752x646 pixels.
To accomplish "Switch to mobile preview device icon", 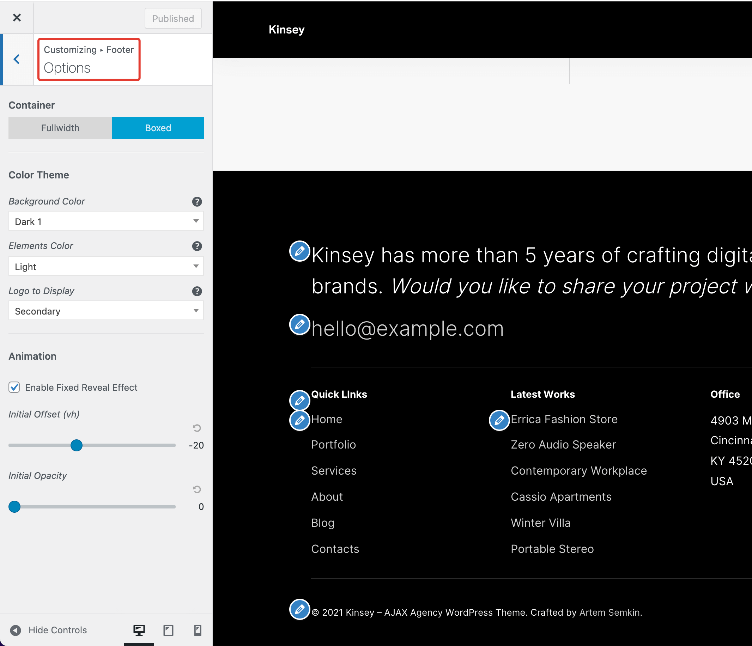I will click(x=198, y=630).
